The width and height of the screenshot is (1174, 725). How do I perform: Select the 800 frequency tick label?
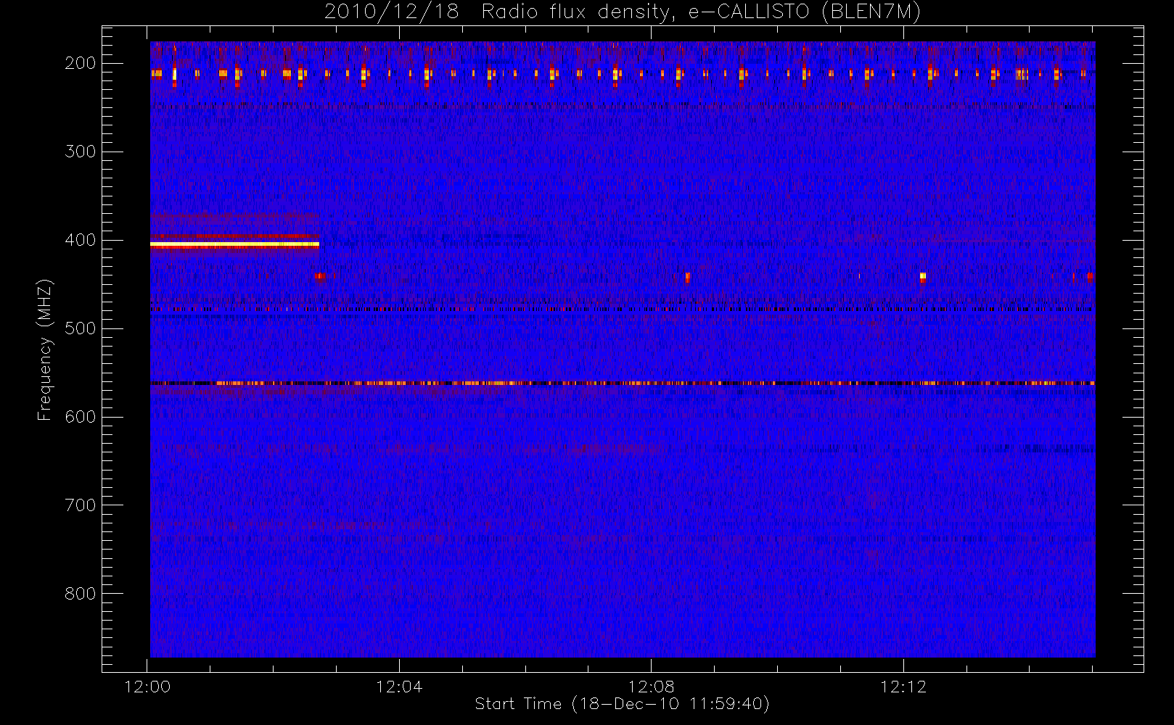(x=81, y=594)
